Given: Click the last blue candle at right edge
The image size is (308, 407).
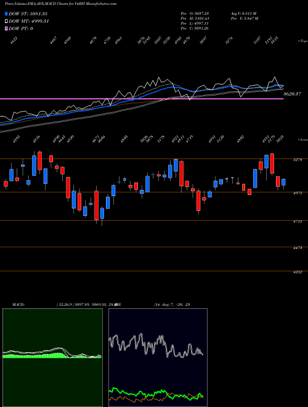Looking at the screenshot, I should pyautogui.click(x=283, y=182).
